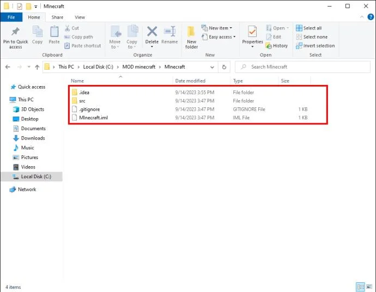This screenshot has width=376, height=292.
Task: Expand the Properties dropdown arrow
Action: point(252,46)
